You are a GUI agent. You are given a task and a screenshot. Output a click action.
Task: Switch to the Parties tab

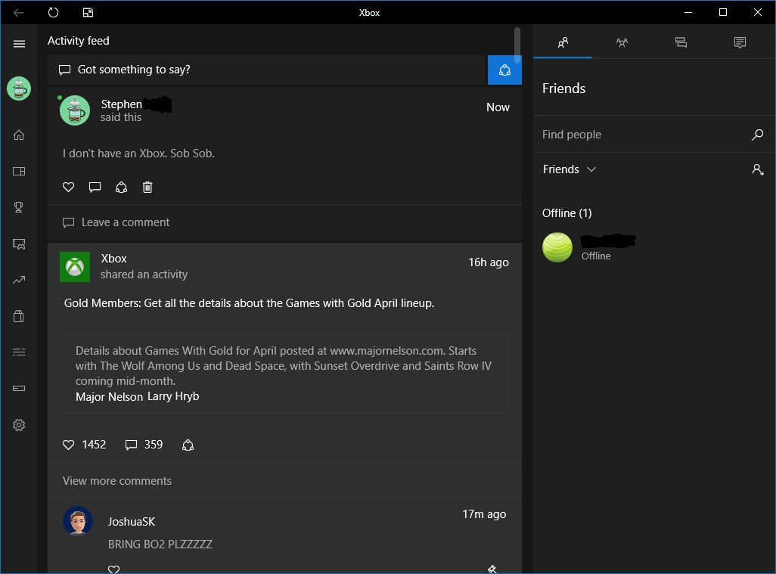click(622, 42)
